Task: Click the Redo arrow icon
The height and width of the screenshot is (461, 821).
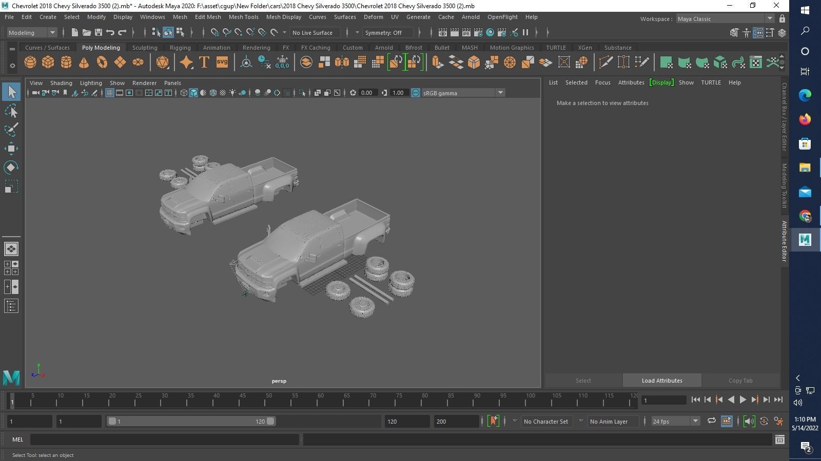Action: pos(122,32)
